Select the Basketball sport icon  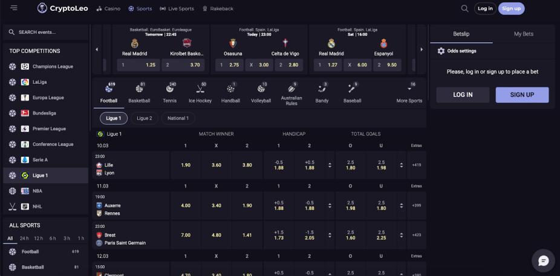[x=139, y=93]
